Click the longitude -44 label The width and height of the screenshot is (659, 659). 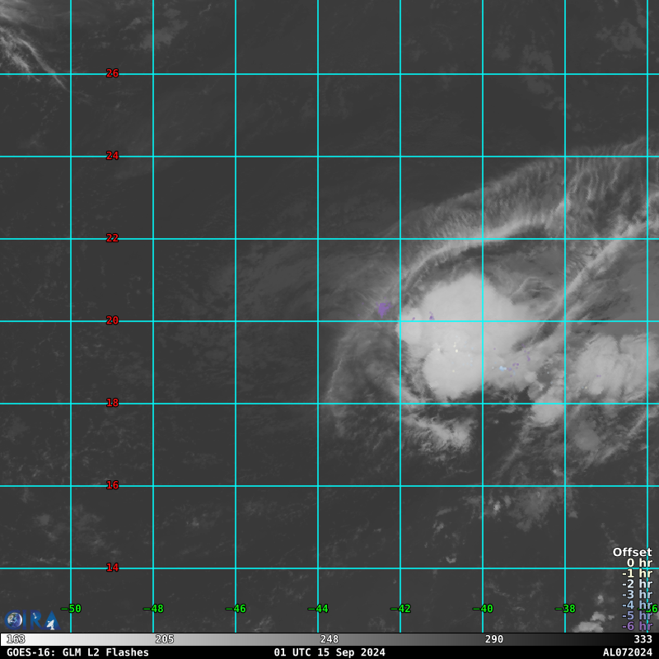[x=318, y=609]
